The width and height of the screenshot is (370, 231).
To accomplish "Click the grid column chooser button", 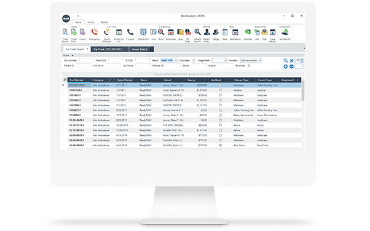I will [x=65, y=80].
